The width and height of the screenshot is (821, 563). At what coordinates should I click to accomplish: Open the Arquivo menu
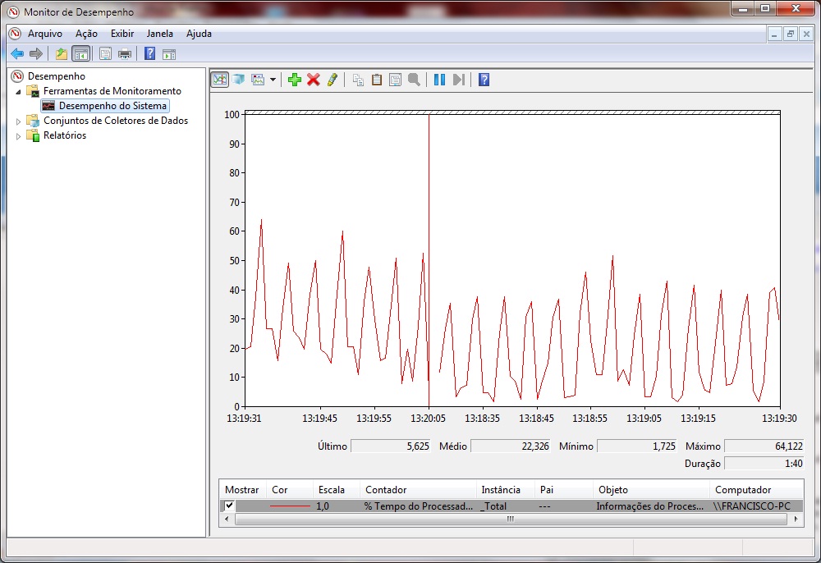tap(45, 34)
